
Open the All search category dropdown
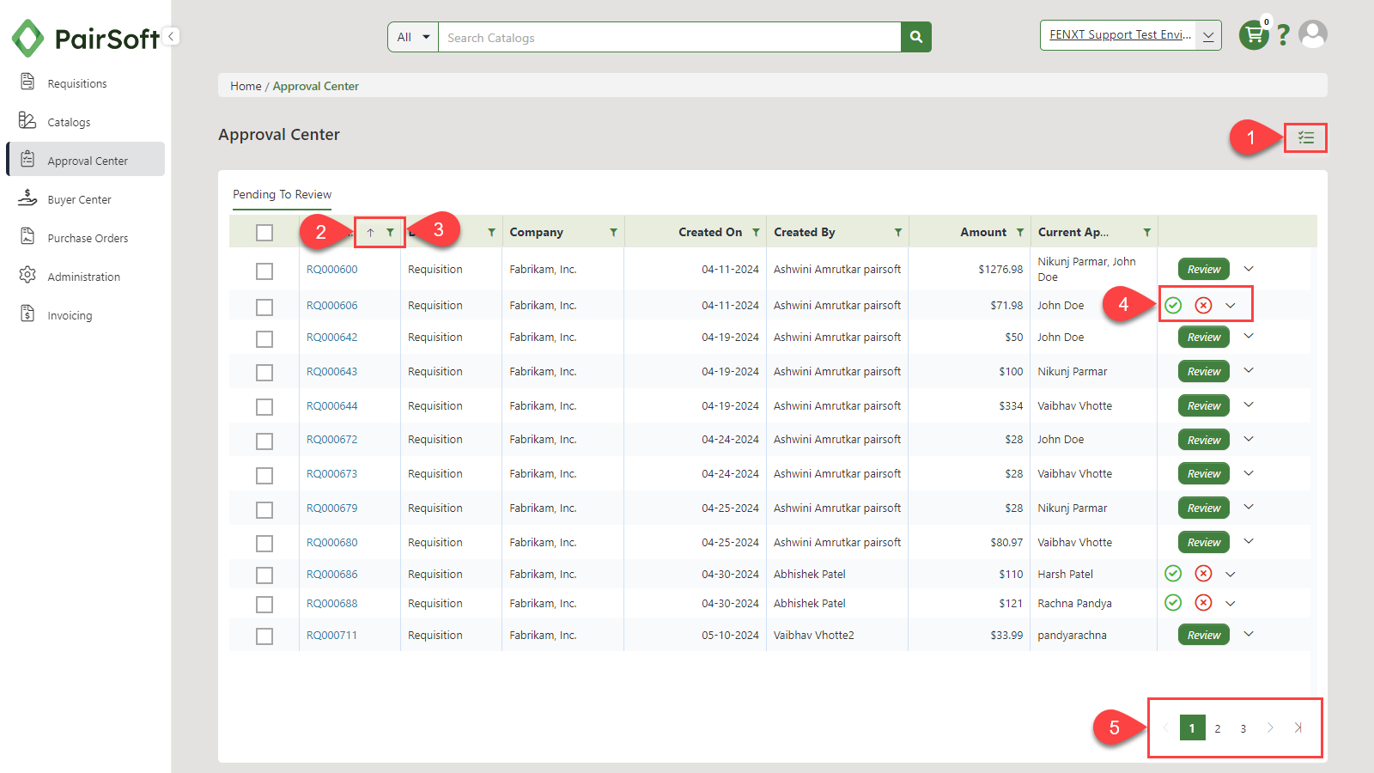[x=413, y=37]
